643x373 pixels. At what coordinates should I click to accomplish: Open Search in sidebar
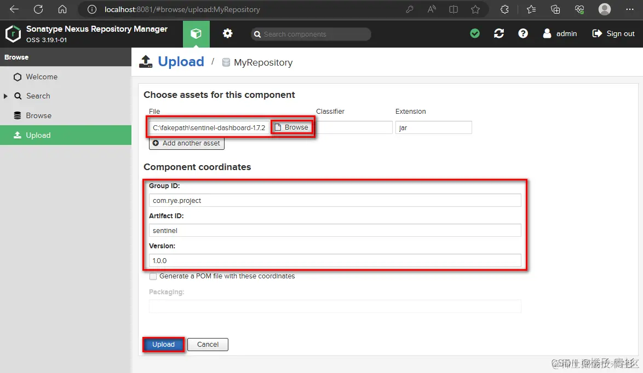point(66,96)
